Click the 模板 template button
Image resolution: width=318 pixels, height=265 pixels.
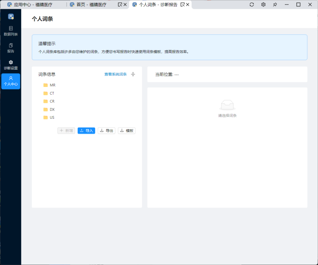click(126, 131)
